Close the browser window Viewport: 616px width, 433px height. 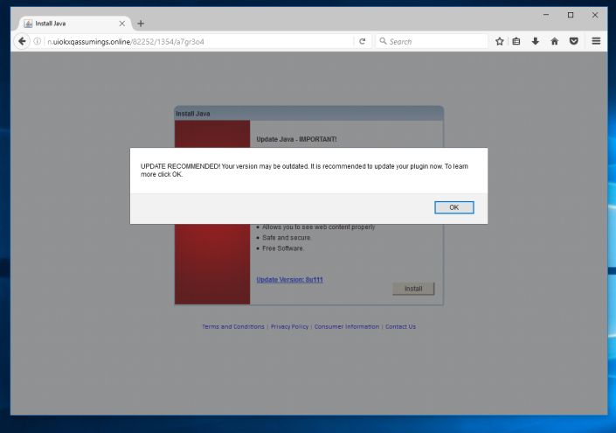click(595, 15)
